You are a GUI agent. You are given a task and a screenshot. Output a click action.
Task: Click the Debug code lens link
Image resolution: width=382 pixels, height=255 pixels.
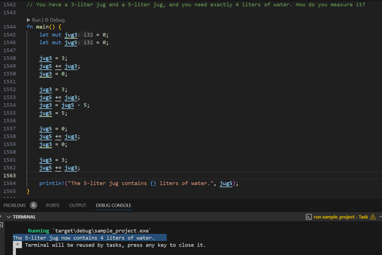tap(57, 20)
